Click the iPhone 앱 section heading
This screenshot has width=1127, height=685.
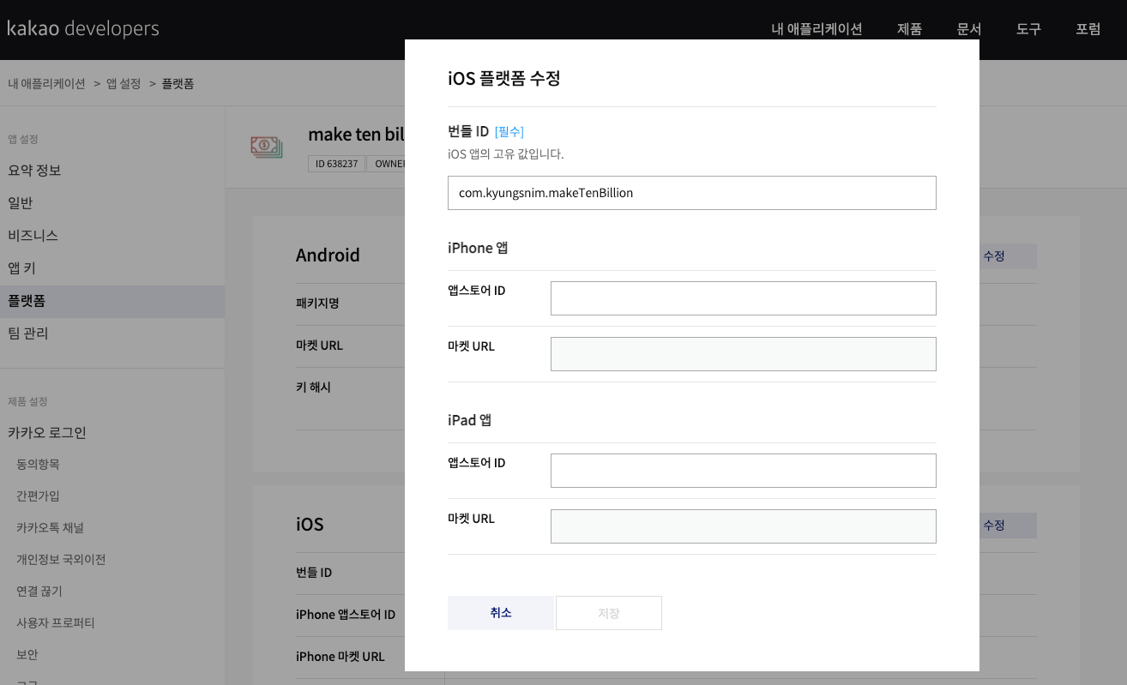479,248
